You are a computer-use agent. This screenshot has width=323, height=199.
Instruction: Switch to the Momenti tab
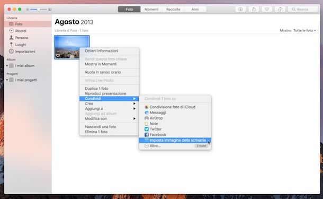click(151, 10)
